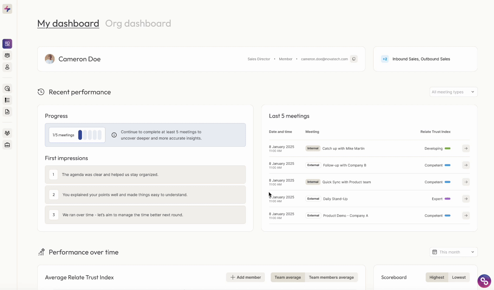
Task: Expand the This month date dropdown
Action: 453,252
